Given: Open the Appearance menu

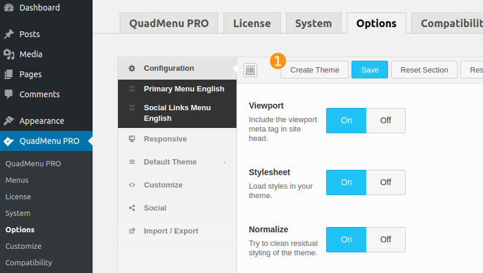Looking at the screenshot, I should [46, 121].
